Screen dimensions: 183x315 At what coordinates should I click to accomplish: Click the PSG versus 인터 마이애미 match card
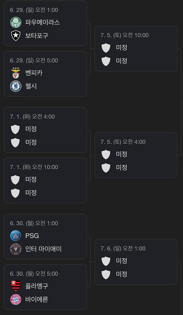click(45, 236)
